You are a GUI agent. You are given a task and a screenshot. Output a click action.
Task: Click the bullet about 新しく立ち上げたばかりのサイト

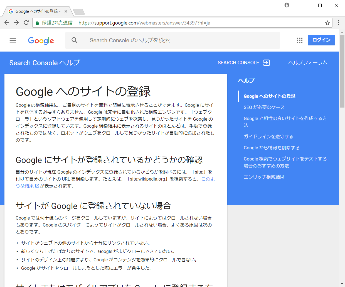(x=98, y=251)
